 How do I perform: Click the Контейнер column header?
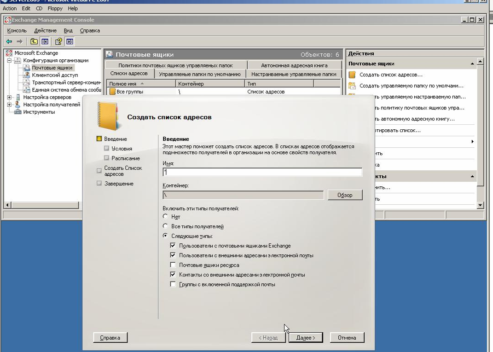point(210,84)
